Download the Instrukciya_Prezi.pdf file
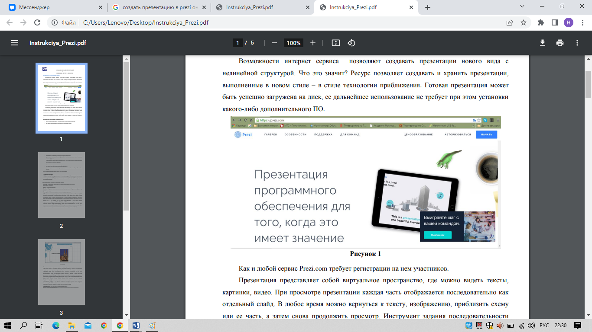This screenshot has width=592, height=332. point(542,43)
